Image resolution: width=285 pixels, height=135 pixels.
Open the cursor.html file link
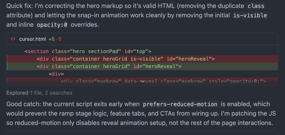point(32,39)
